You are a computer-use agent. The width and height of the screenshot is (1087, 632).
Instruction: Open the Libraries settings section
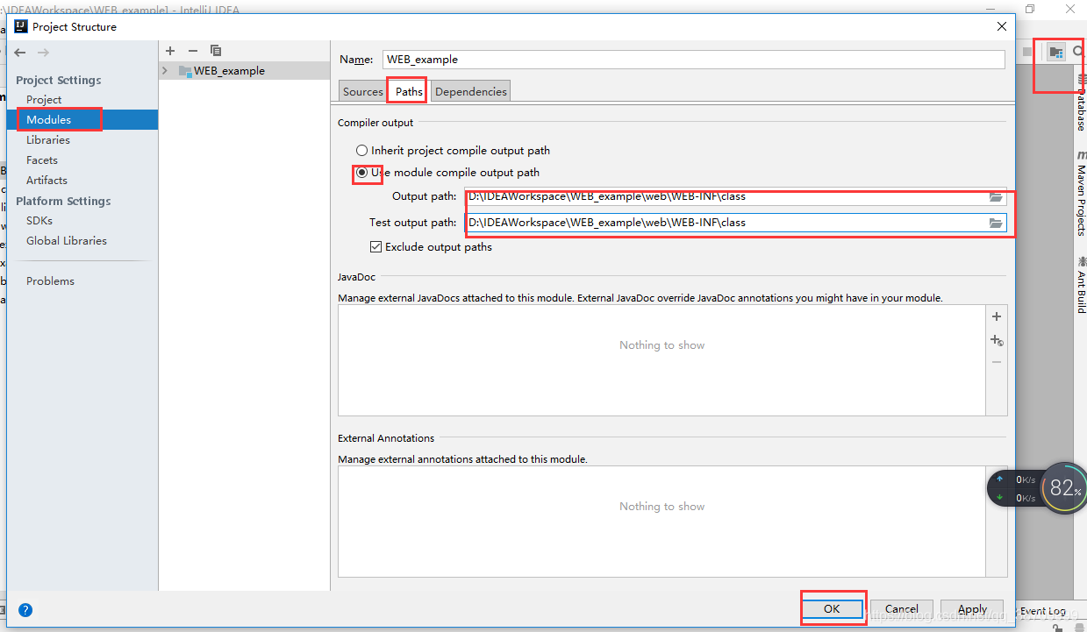click(x=48, y=140)
